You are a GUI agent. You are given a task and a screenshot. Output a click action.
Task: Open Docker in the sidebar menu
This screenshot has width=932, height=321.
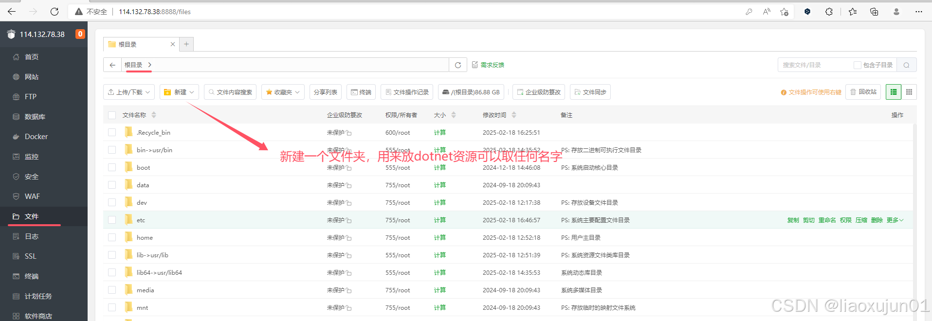[x=36, y=137]
